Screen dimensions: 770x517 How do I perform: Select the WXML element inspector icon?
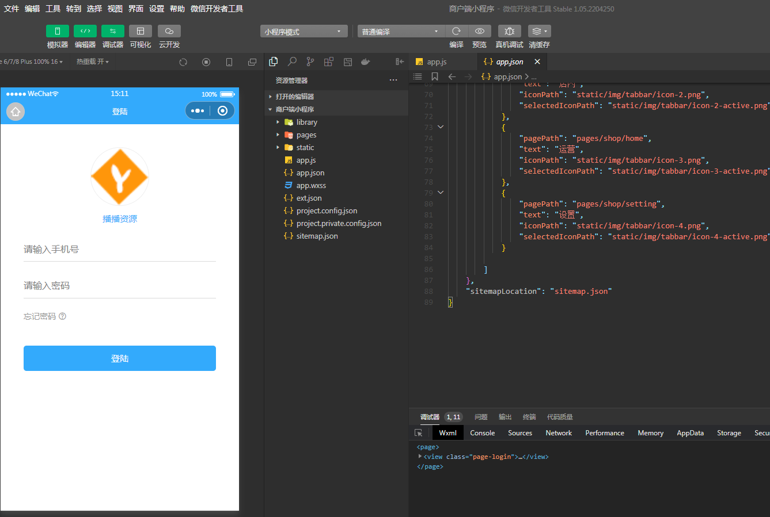(x=419, y=433)
